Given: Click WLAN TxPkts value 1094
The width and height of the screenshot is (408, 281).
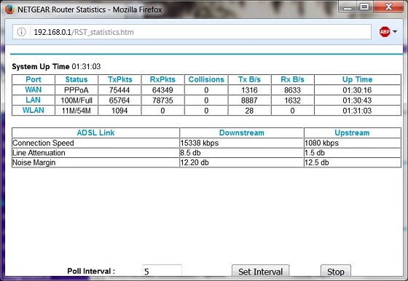Looking at the screenshot, I should point(119,111).
